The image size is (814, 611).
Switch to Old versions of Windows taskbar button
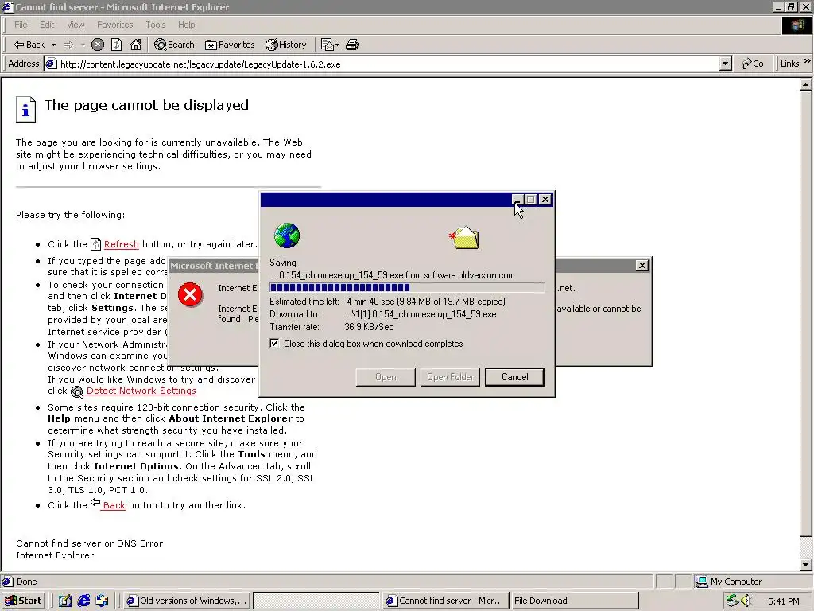pyautogui.click(x=188, y=601)
